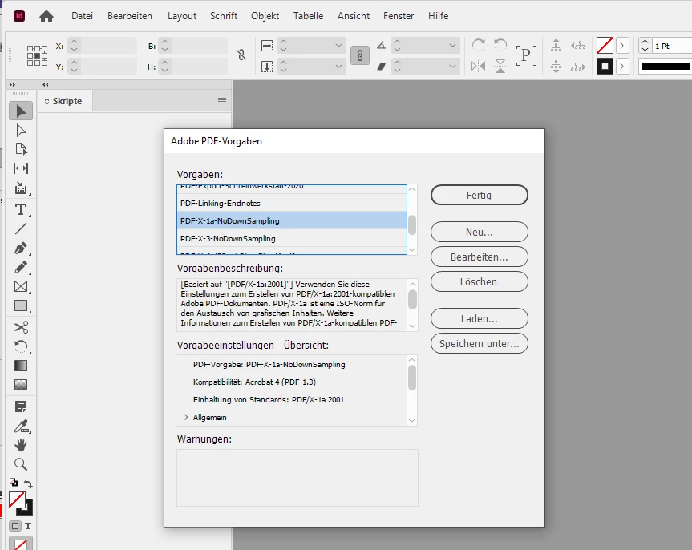The image size is (692, 550).
Task: Select the Skripte panel tab
Action: tap(65, 101)
